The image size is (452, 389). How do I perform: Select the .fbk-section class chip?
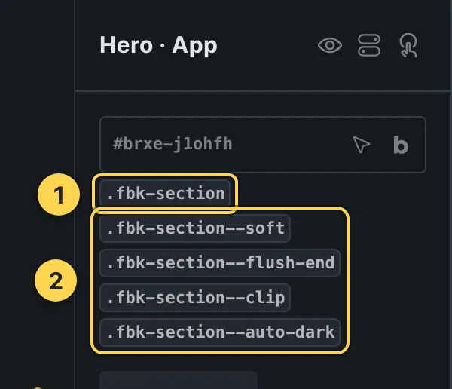coord(165,193)
